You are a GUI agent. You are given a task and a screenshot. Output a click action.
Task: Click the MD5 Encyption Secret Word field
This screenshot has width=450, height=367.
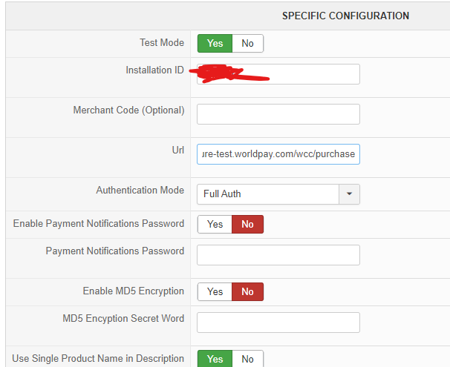pyautogui.click(x=278, y=323)
